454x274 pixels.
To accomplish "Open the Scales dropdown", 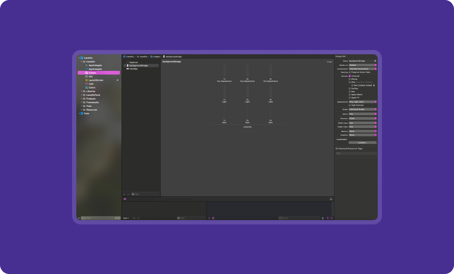I will coord(363,110).
